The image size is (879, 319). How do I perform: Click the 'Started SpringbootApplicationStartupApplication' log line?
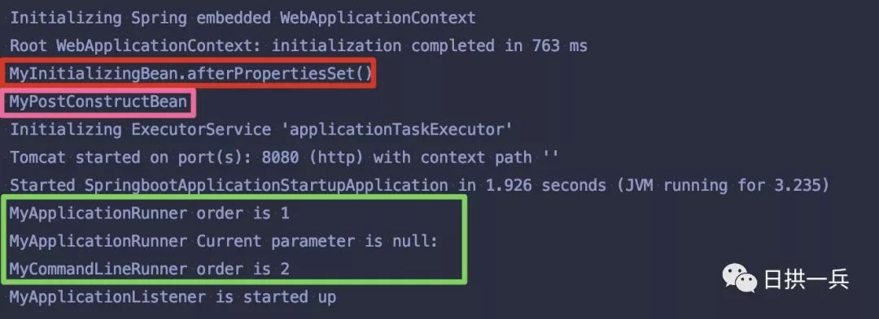click(x=419, y=185)
